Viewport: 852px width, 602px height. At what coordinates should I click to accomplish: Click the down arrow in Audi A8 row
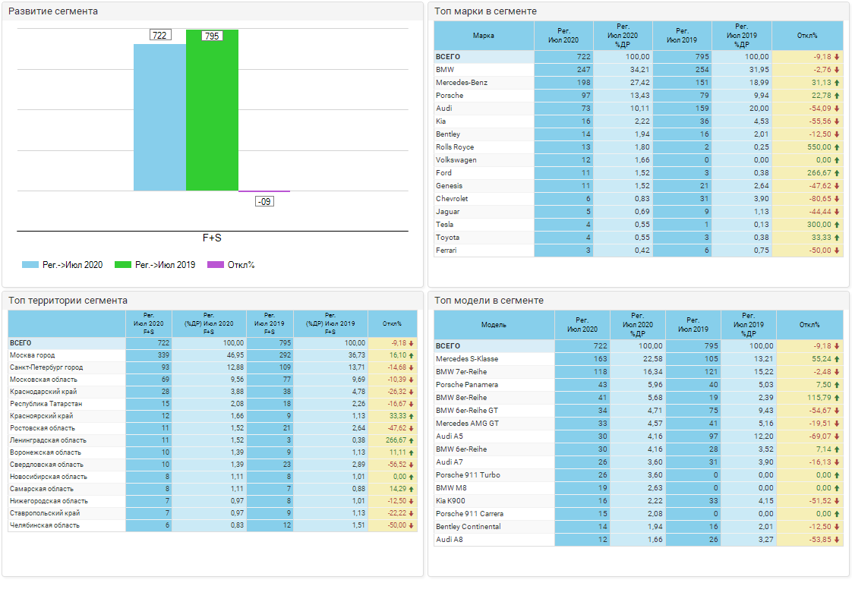point(837,540)
